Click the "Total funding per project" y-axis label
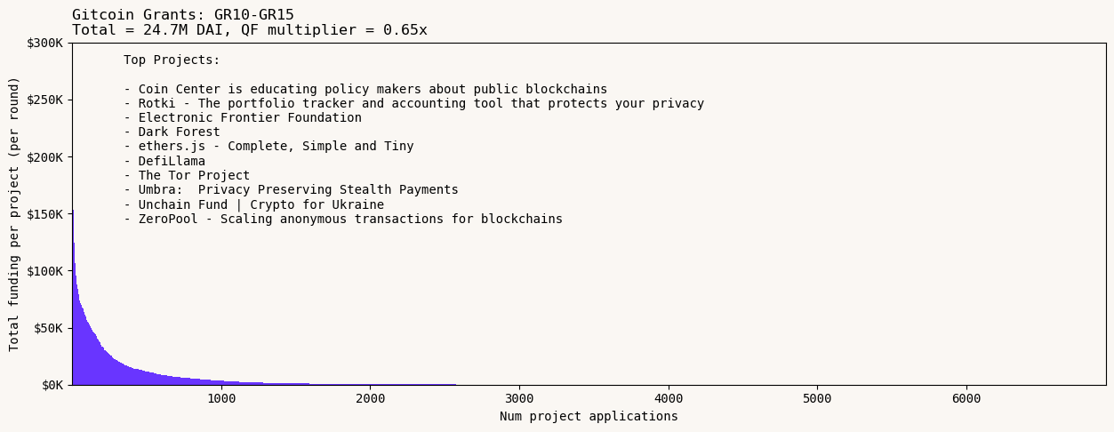Viewport: 1114px width, 432px height. coord(14,213)
